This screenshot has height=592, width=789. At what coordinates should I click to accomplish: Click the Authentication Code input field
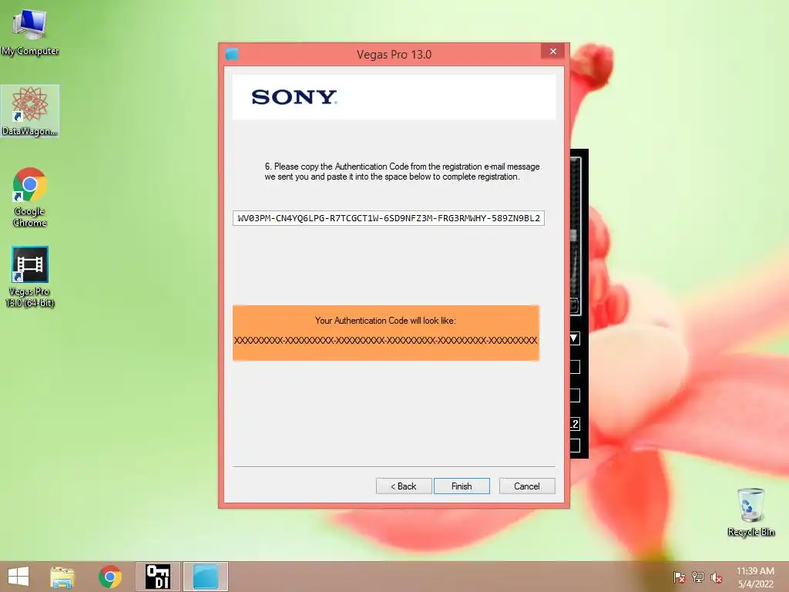pos(388,218)
